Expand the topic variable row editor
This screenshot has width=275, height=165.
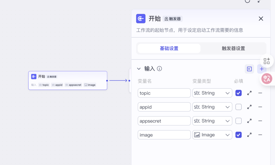[249, 93]
